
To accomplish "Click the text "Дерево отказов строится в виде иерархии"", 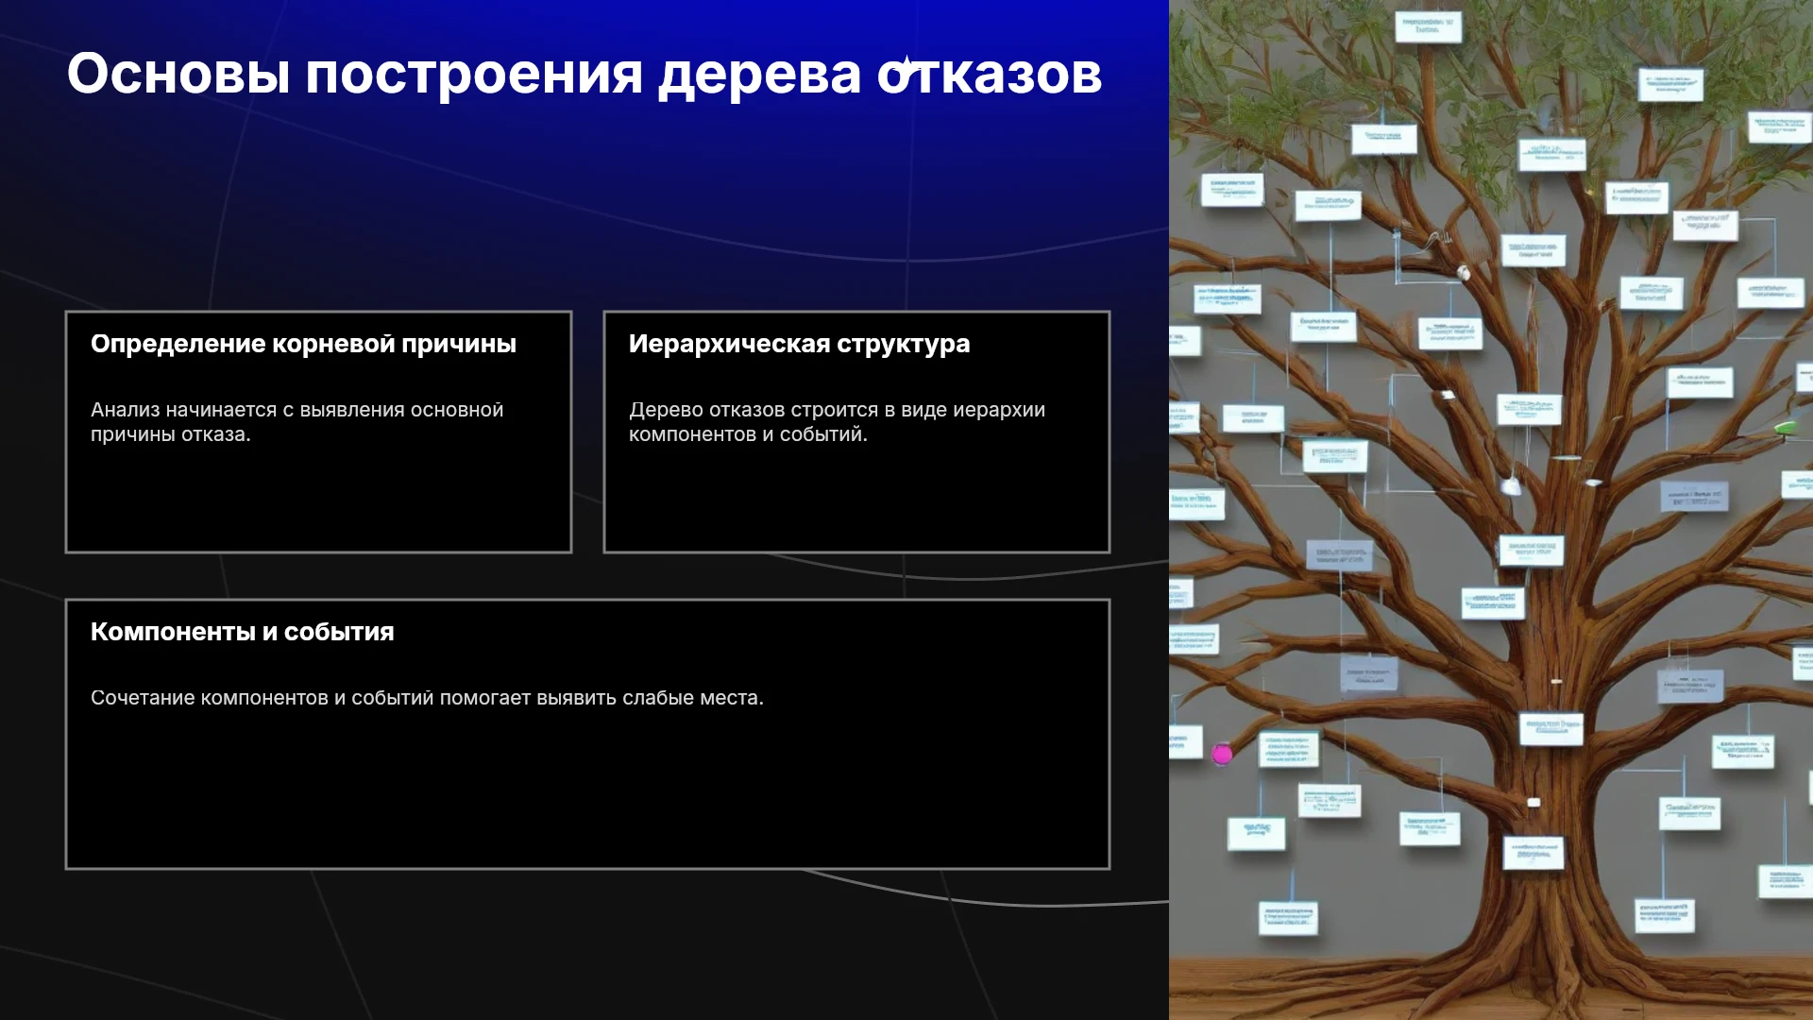I will click(837, 410).
